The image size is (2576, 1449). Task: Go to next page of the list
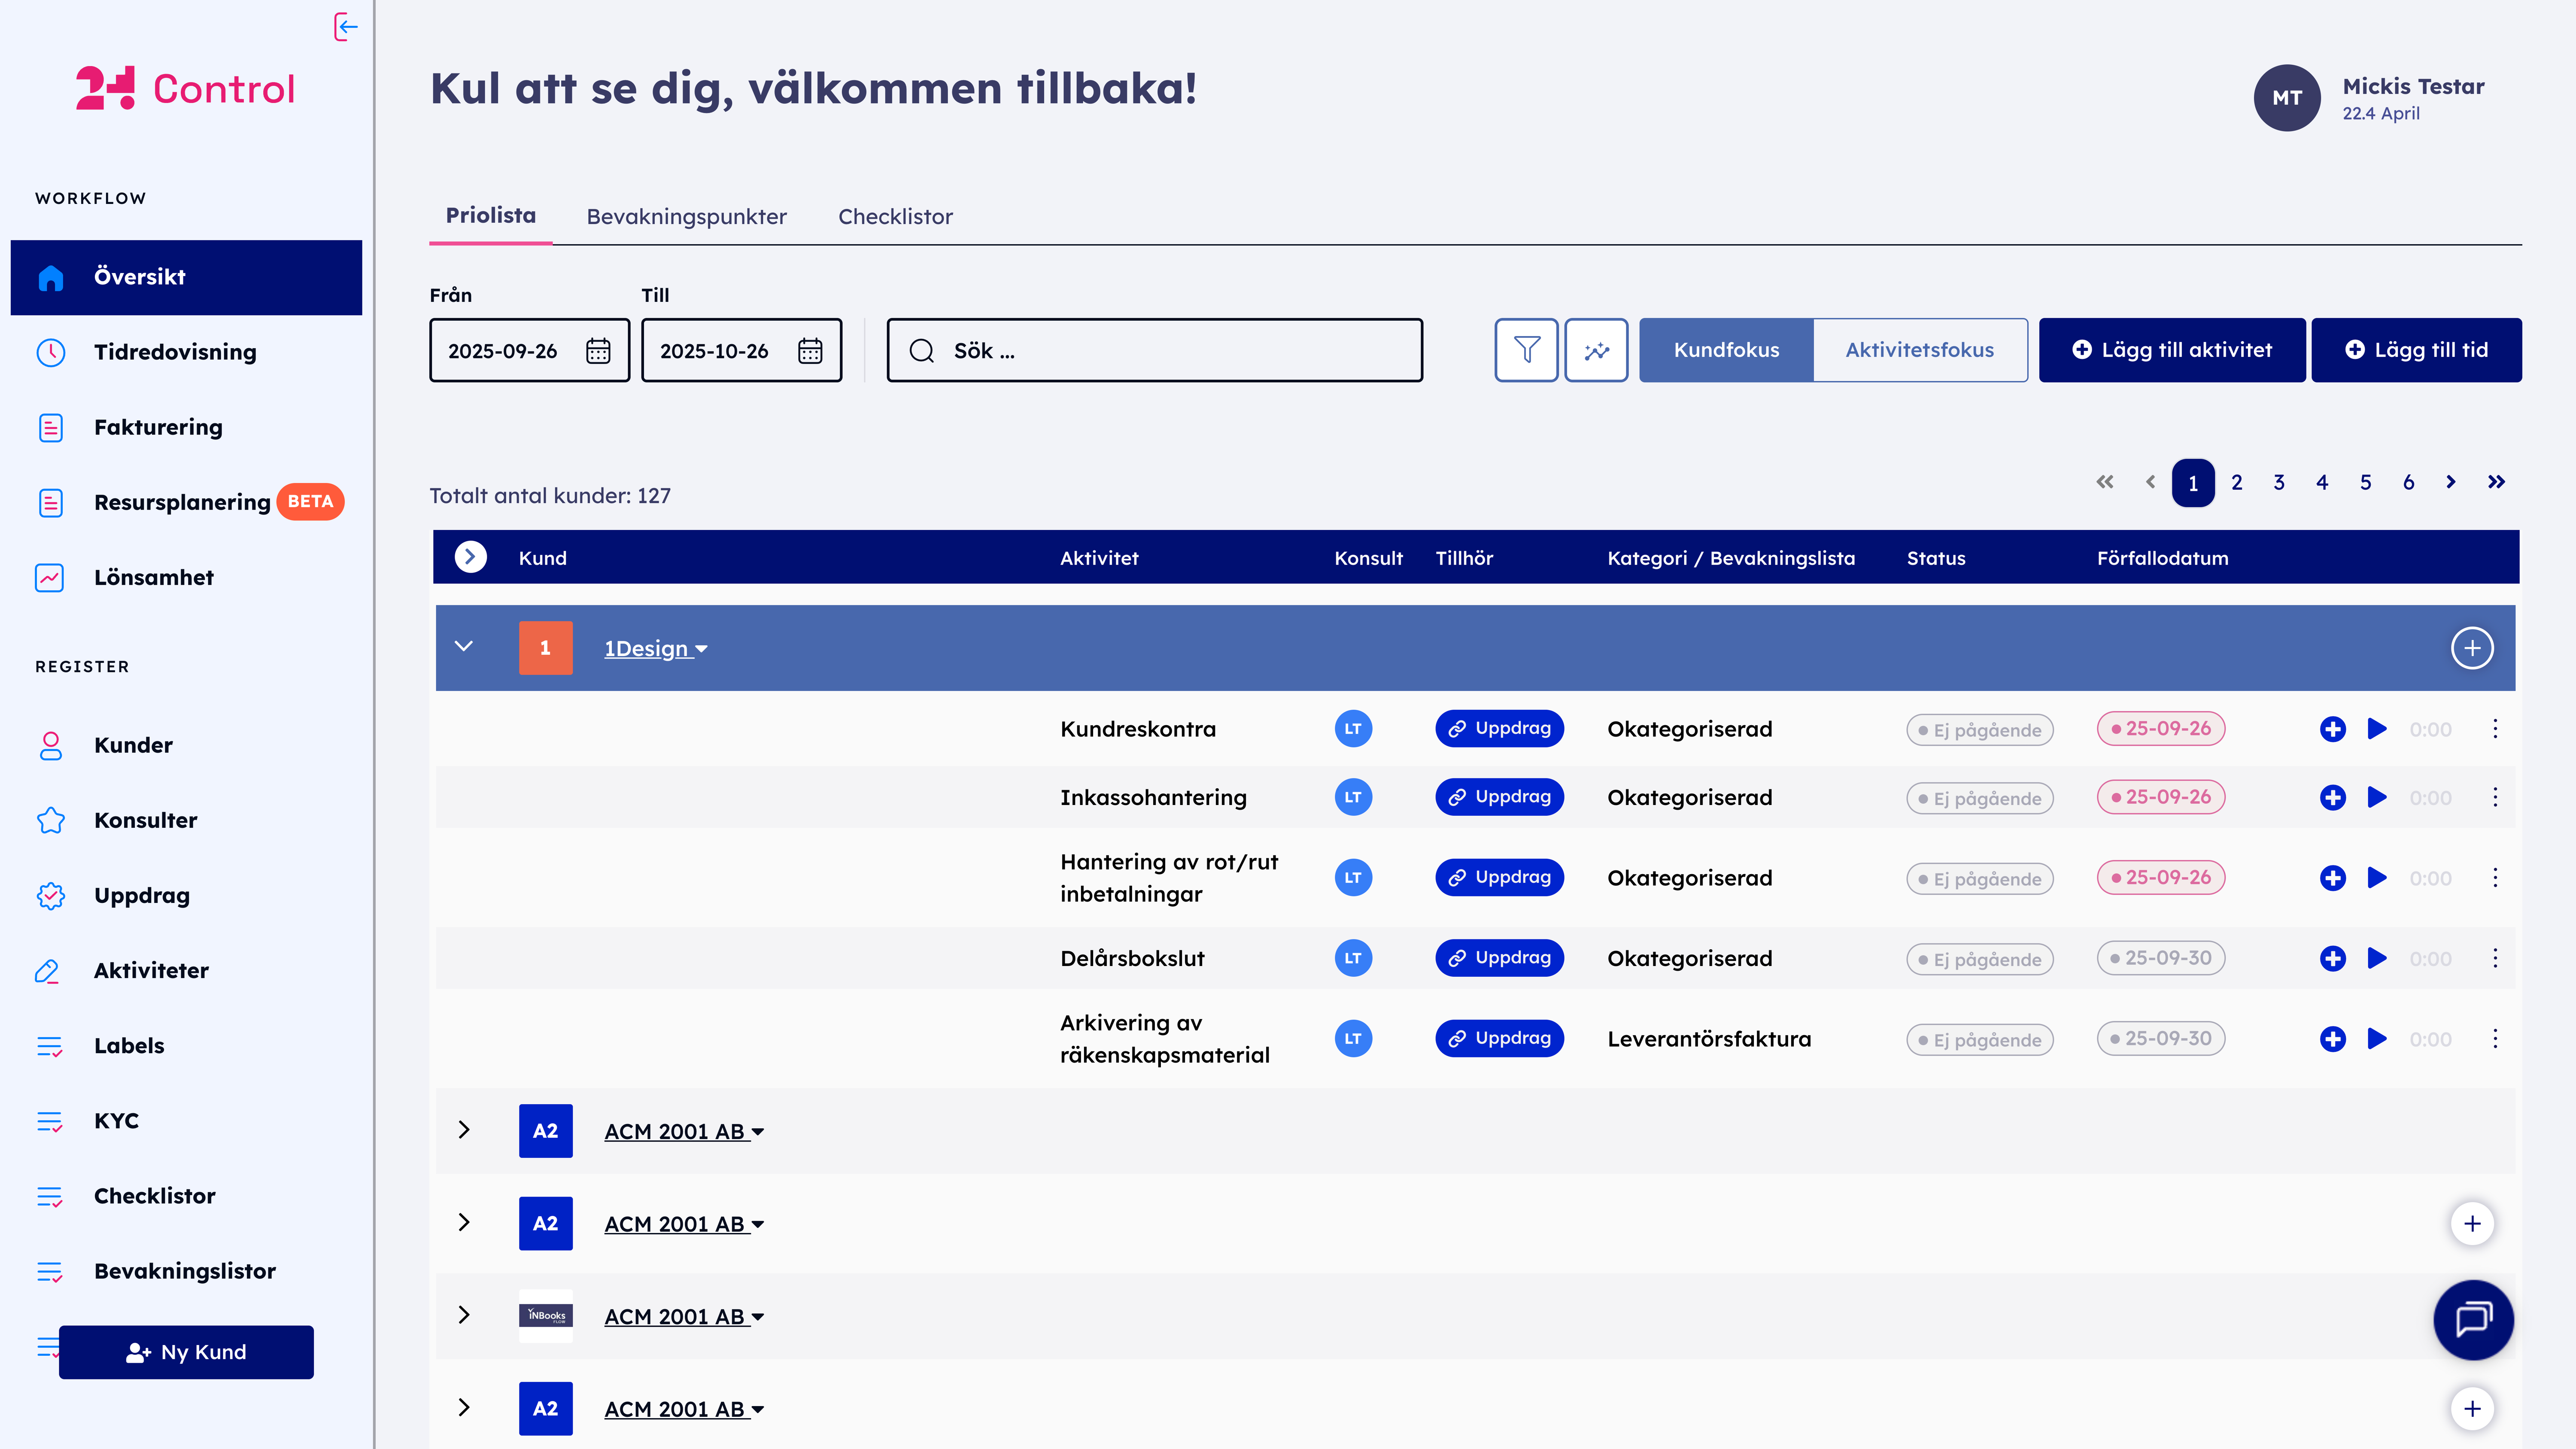click(2451, 482)
